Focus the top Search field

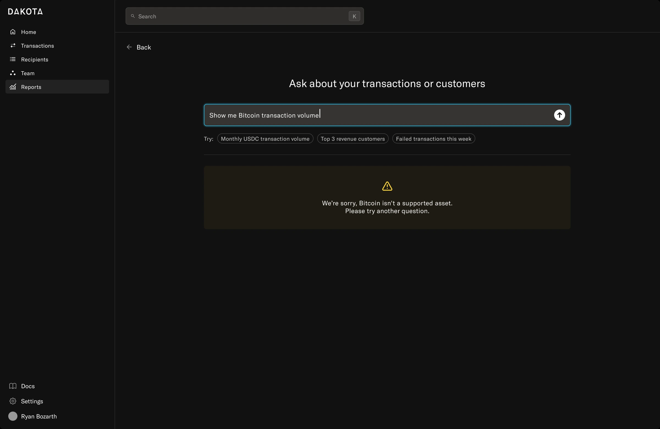click(244, 16)
